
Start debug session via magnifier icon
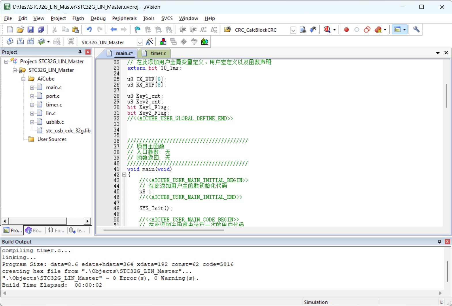[x=327, y=29]
